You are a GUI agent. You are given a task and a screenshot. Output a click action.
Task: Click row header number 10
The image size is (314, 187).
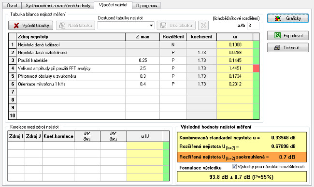pyautogui.click(x=13, y=115)
